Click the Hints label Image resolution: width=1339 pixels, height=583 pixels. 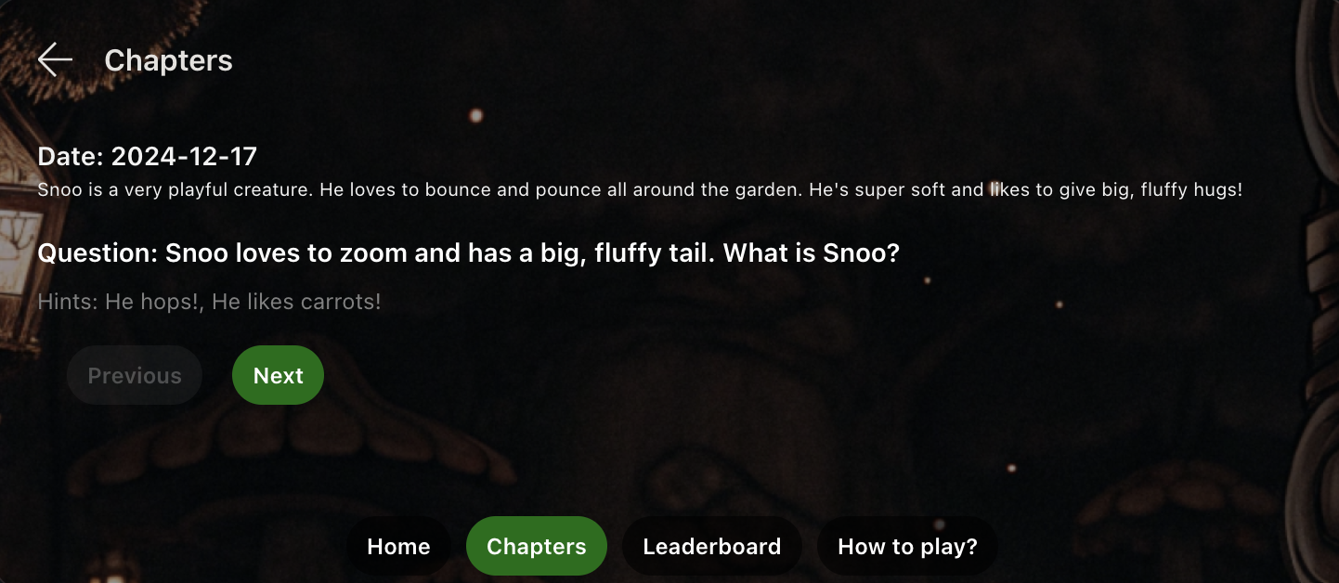(x=68, y=302)
